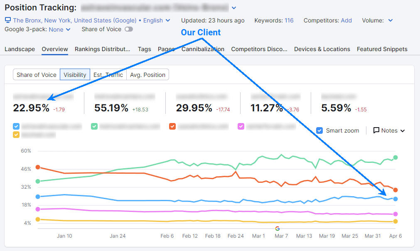Viewport: 420px width, 251px height.
Task: Open the Devices & Locations tab
Action: [322, 49]
